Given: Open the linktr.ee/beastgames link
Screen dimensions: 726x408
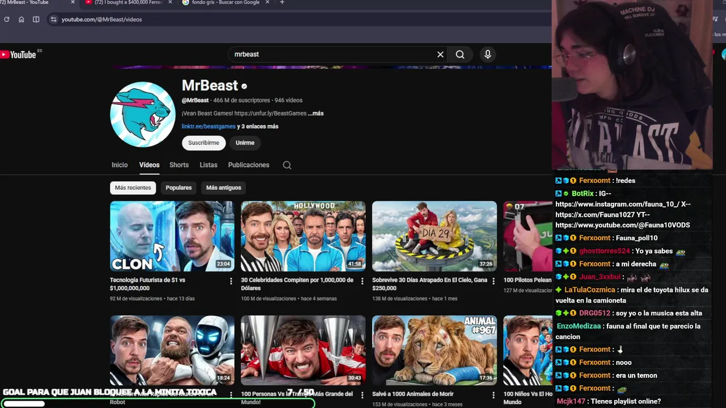Looking at the screenshot, I should 208,126.
